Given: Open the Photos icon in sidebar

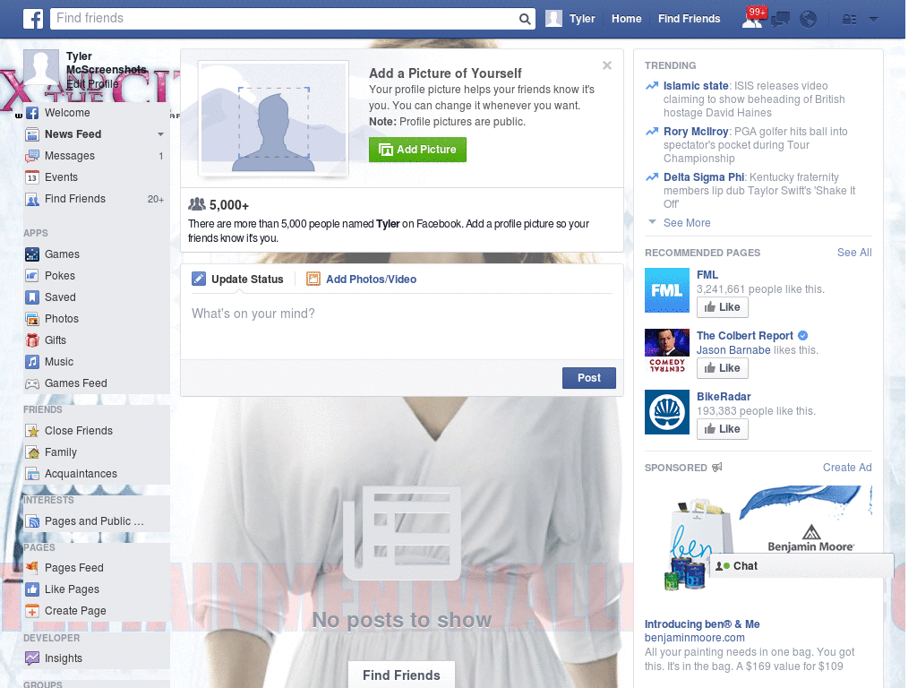Looking at the screenshot, I should 32,319.
